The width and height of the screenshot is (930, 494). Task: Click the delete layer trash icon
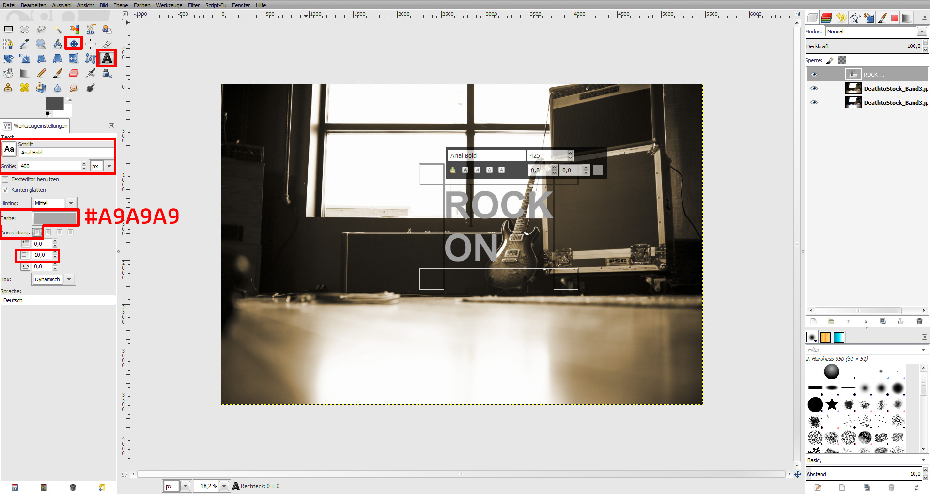coord(919,321)
